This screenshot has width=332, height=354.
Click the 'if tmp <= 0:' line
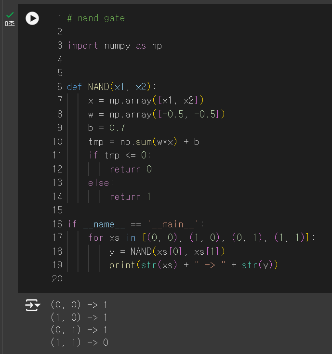point(120,155)
